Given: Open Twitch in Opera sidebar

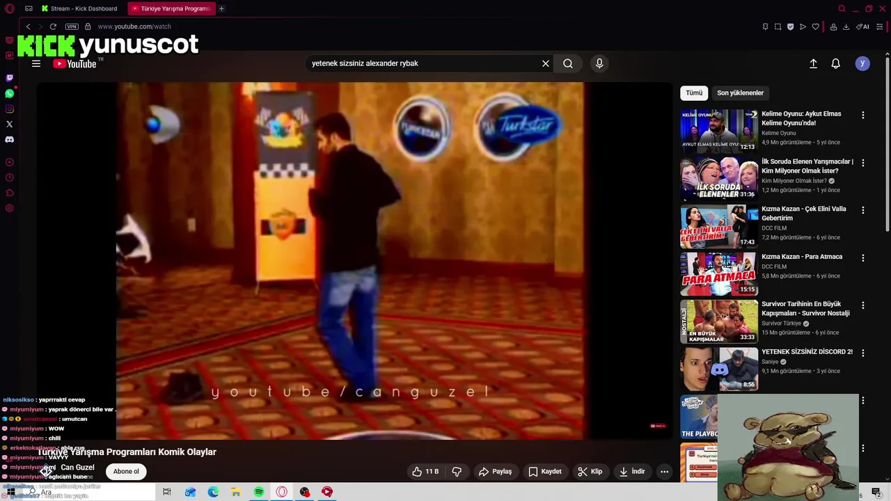Looking at the screenshot, I should (9, 78).
